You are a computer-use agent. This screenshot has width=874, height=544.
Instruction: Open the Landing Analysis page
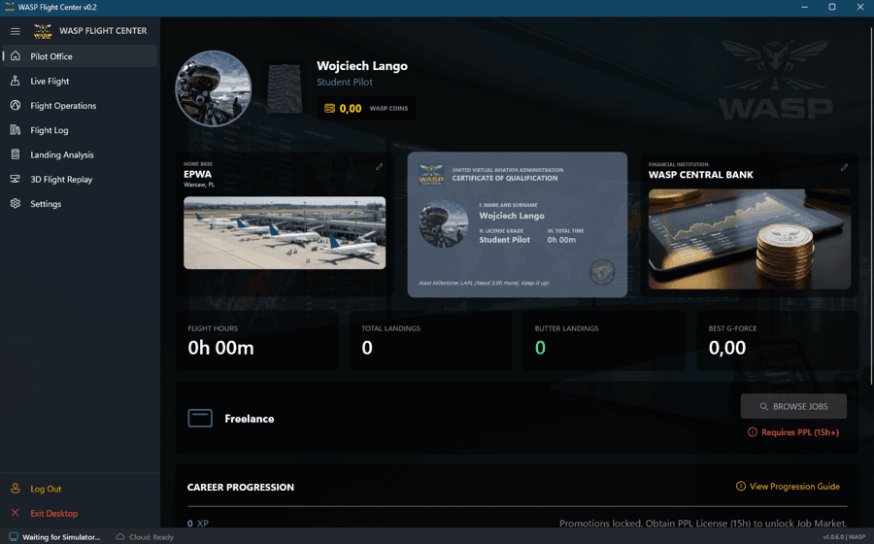point(80,154)
